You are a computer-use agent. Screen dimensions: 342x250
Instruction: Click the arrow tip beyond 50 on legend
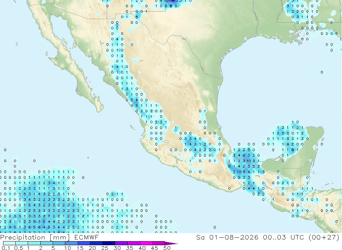coord(171,243)
